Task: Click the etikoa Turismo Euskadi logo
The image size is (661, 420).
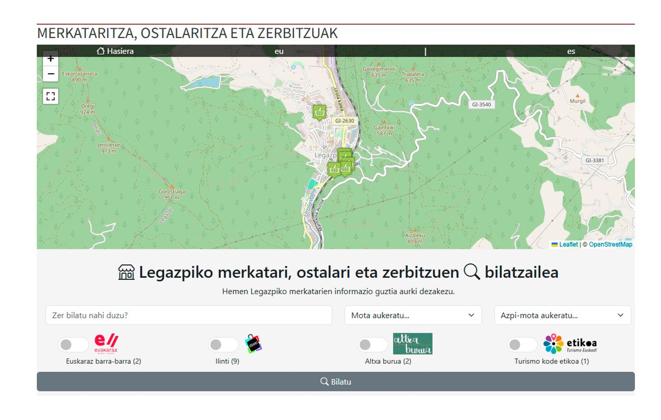Action: coord(570,344)
